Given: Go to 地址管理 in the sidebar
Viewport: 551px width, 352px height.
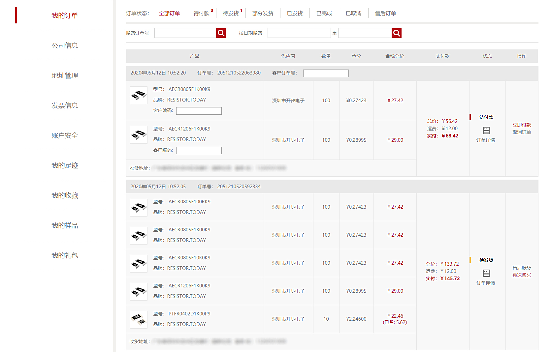Looking at the screenshot, I should [65, 75].
